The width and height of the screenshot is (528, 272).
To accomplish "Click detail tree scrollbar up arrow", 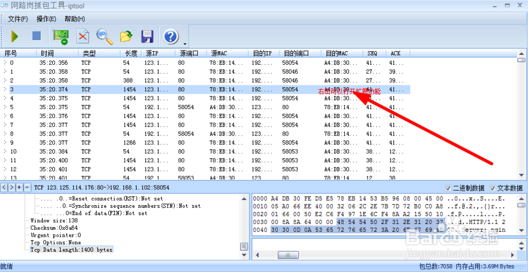I will click(244, 198).
